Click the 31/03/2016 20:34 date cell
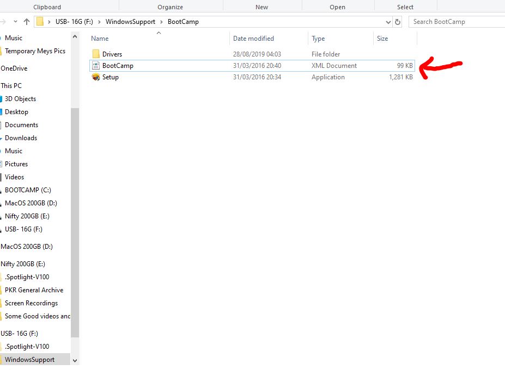Image resolution: width=505 pixels, height=370 pixels. [x=257, y=77]
